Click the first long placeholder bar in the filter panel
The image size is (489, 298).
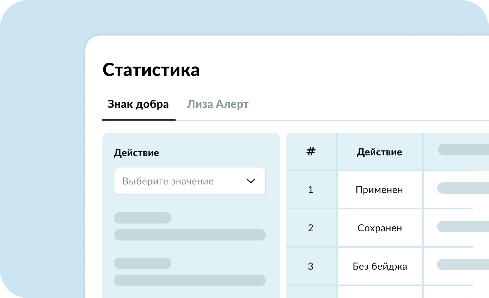189,235
